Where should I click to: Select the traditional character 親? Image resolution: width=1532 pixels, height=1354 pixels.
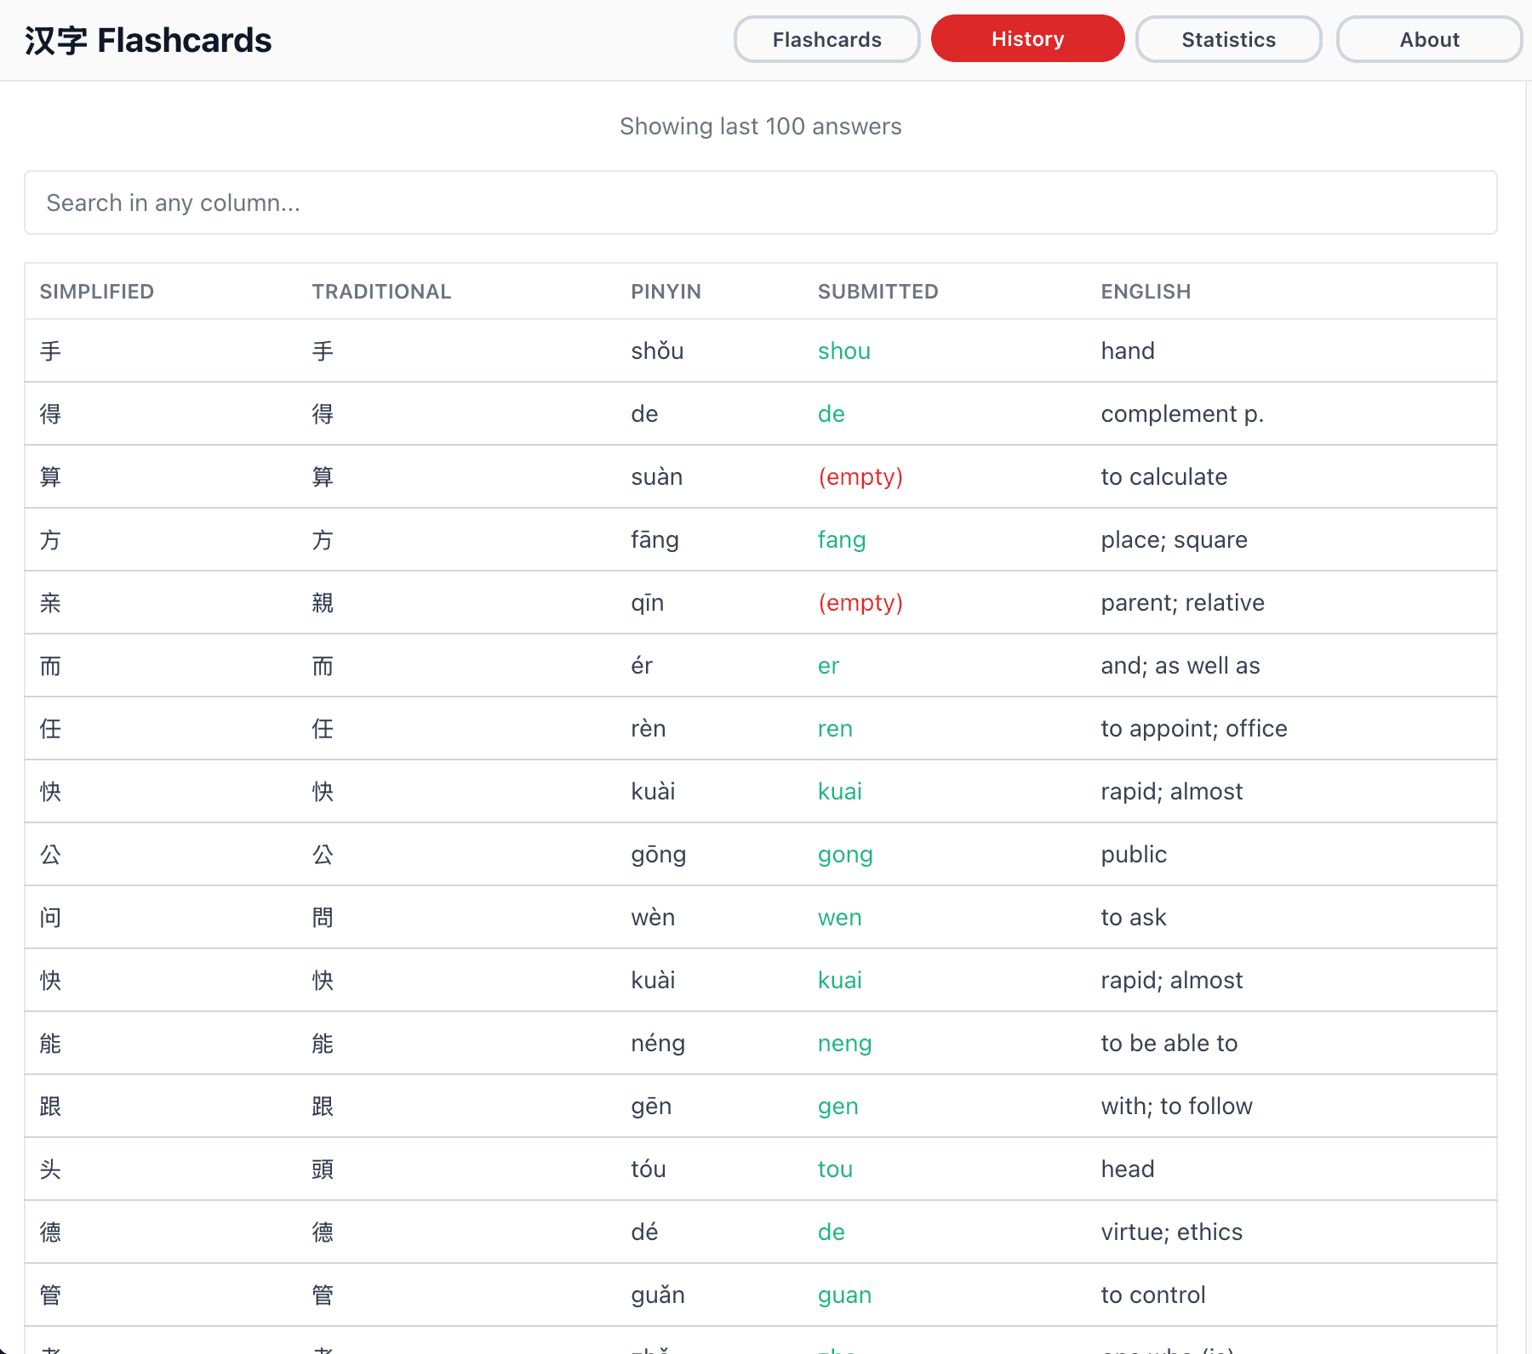(323, 603)
